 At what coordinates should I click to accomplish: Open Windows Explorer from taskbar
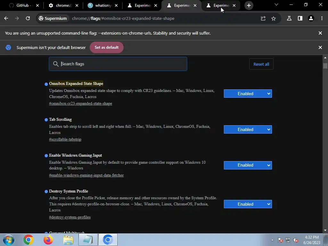68,240
